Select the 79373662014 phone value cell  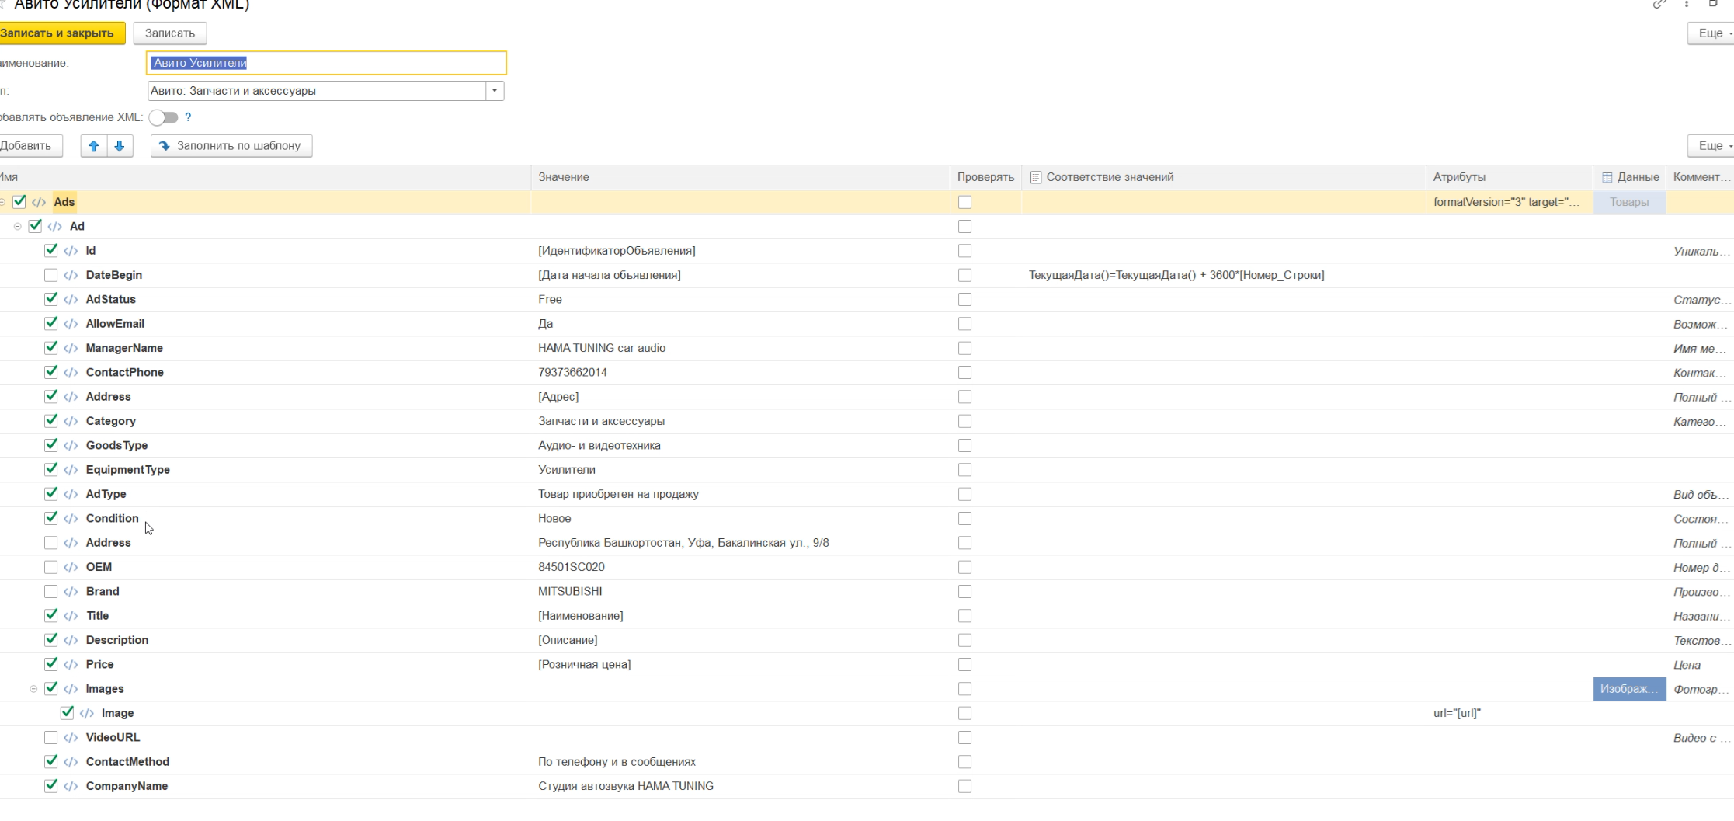point(741,372)
